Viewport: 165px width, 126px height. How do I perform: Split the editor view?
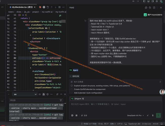(x=60, y=7)
